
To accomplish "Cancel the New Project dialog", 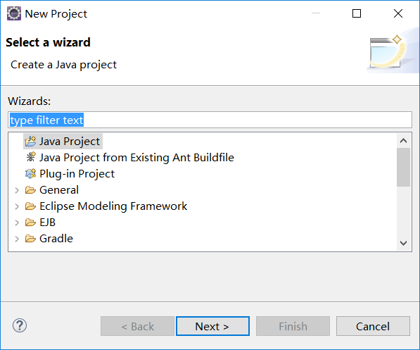I will (x=373, y=326).
